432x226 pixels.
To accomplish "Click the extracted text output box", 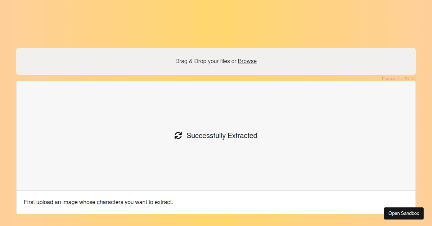I will [216, 202].
